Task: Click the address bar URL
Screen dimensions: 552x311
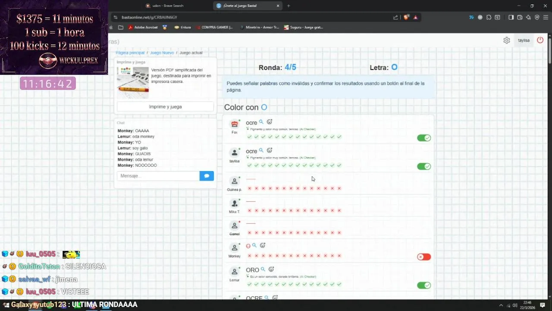Action: pyautogui.click(x=149, y=17)
